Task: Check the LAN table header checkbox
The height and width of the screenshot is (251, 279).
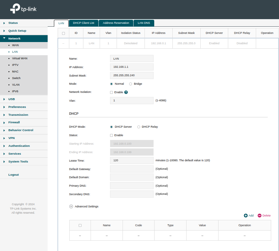Action: click(x=63, y=33)
